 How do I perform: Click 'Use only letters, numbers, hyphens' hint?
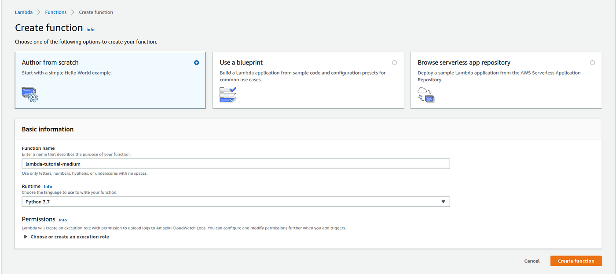[x=84, y=173]
